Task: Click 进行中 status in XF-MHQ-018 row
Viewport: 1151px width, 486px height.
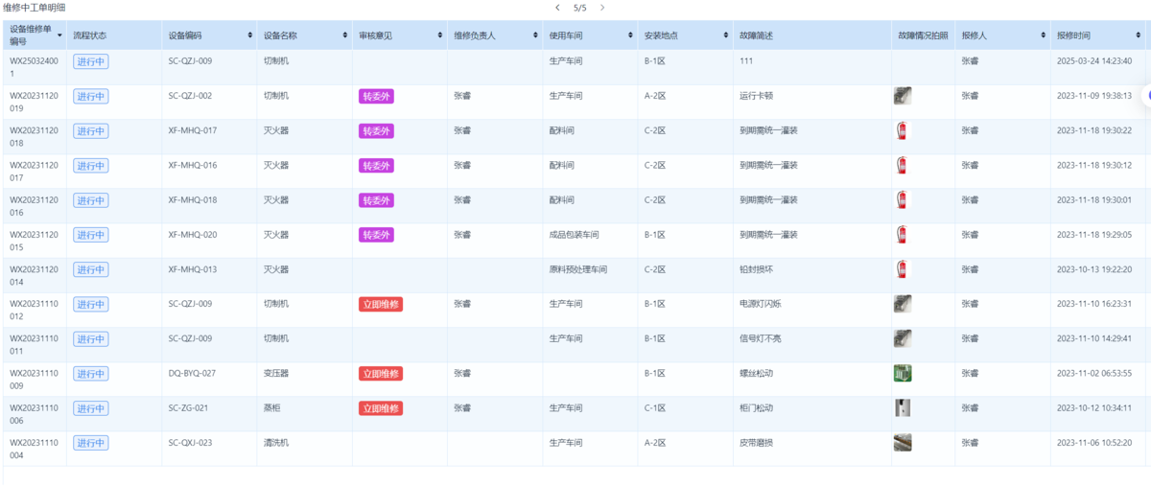Action: [x=91, y=200]
